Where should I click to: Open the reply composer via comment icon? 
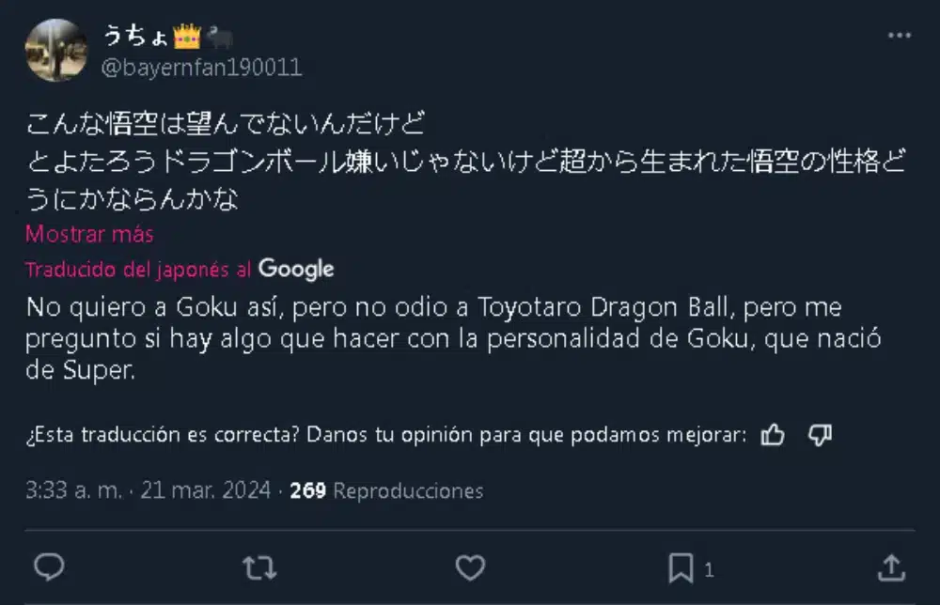click(49, 567)
